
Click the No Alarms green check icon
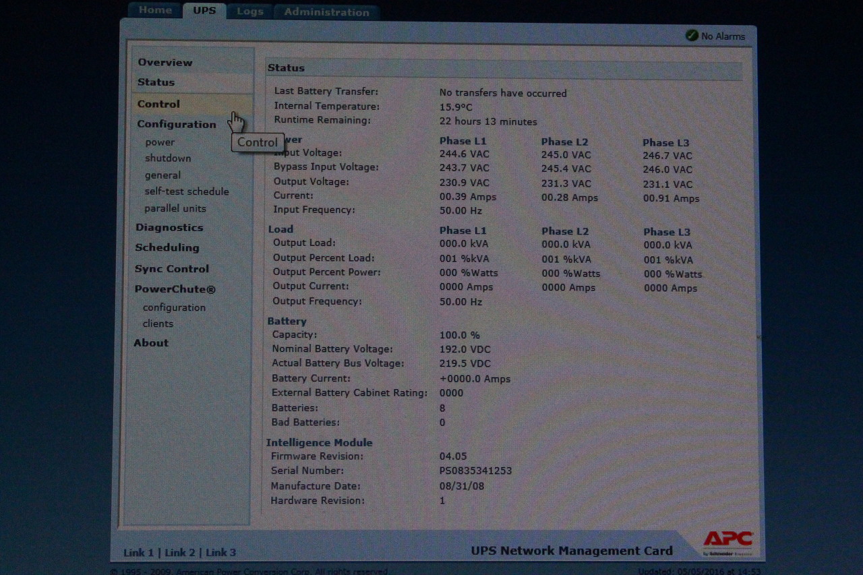click(692, 36)
